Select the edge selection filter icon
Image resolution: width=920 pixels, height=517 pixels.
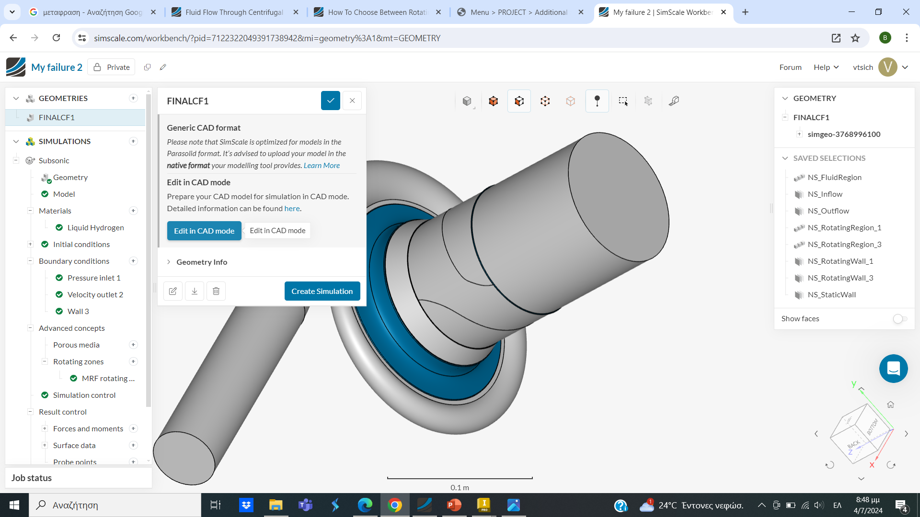tap(545, 101)
